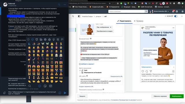
Task: Select Мероприятие на Facebook radio button
Action: 80,73
